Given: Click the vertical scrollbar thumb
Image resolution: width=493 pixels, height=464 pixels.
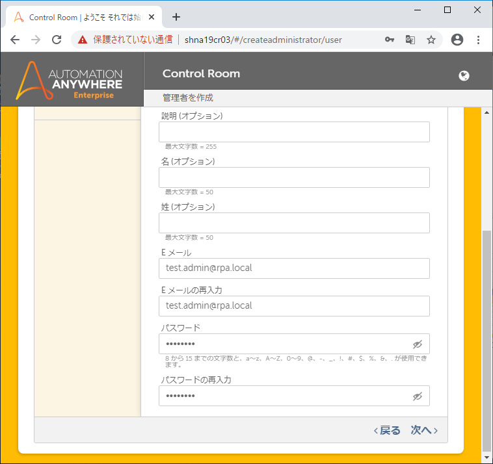Looking at the screenshot, I should 486,341.
